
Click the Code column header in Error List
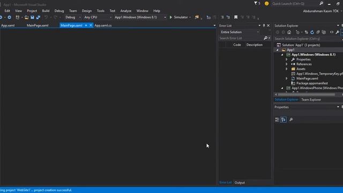tap(237, 44)
